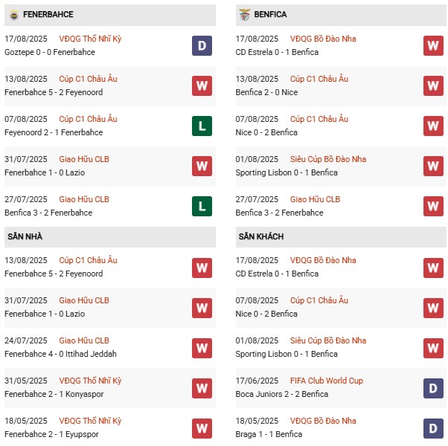Select the SÂN KHÁCH section header
Viewport: 448px width, 446px height.
pos(260,236)
